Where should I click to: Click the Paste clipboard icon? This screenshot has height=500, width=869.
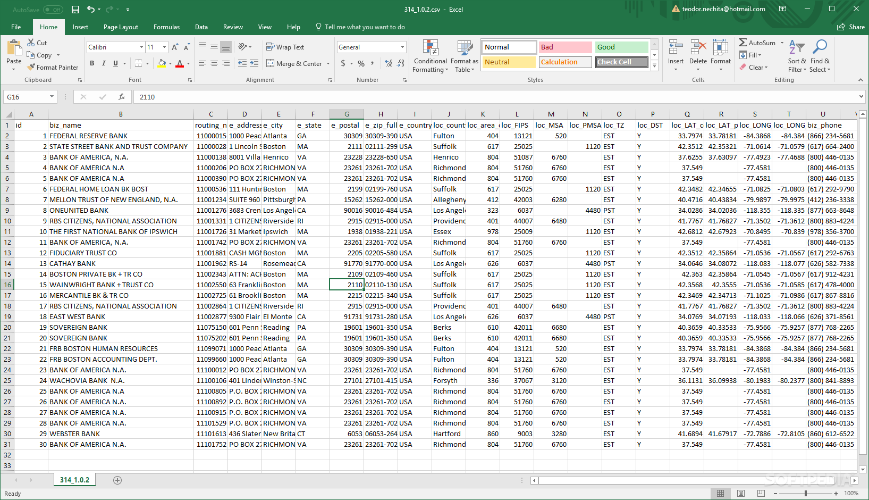[14, 48]
